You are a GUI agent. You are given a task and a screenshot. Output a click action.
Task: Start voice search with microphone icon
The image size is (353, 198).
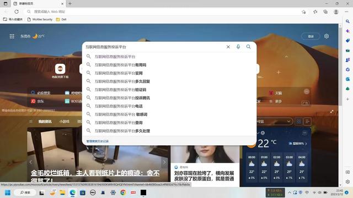[x=238, y=46]
